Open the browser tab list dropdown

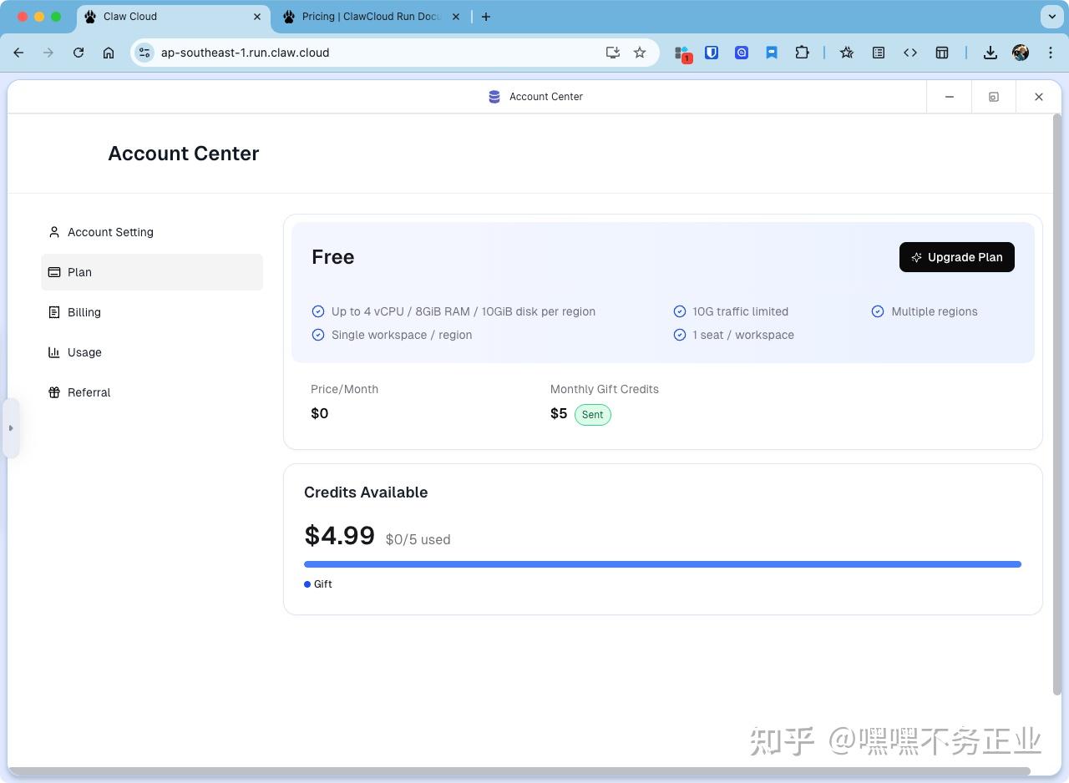coord(1051,16)
